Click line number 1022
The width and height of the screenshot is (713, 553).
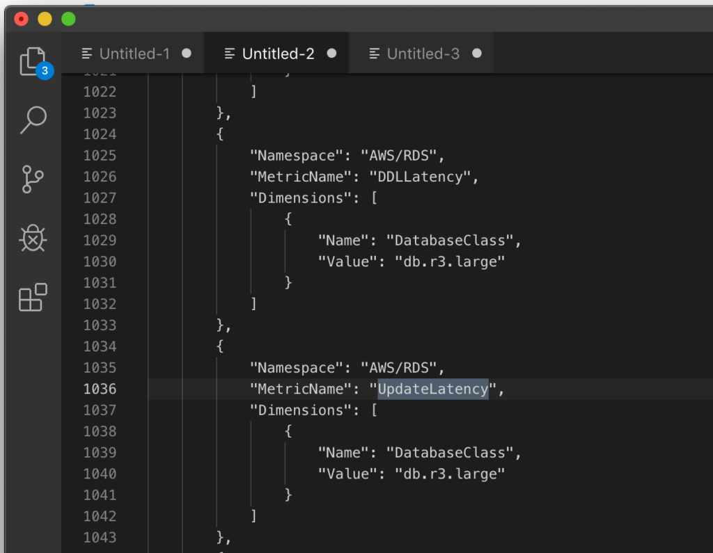pos(100,92)
